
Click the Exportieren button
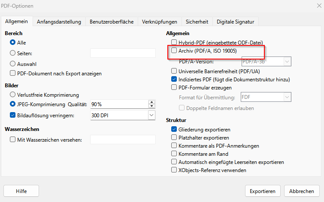tap(262, 191)
